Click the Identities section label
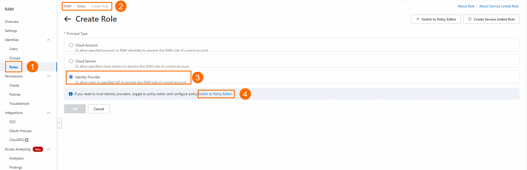527x170 pixels. (12, 40)
